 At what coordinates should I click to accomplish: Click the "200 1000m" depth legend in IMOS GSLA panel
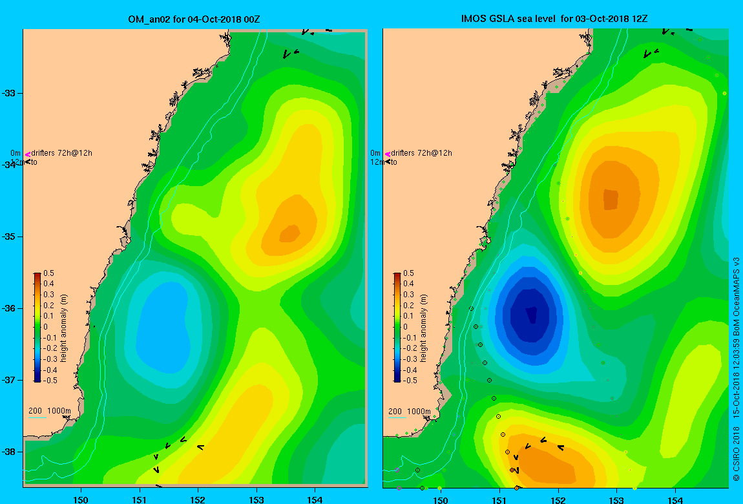(x=410, y=411)
